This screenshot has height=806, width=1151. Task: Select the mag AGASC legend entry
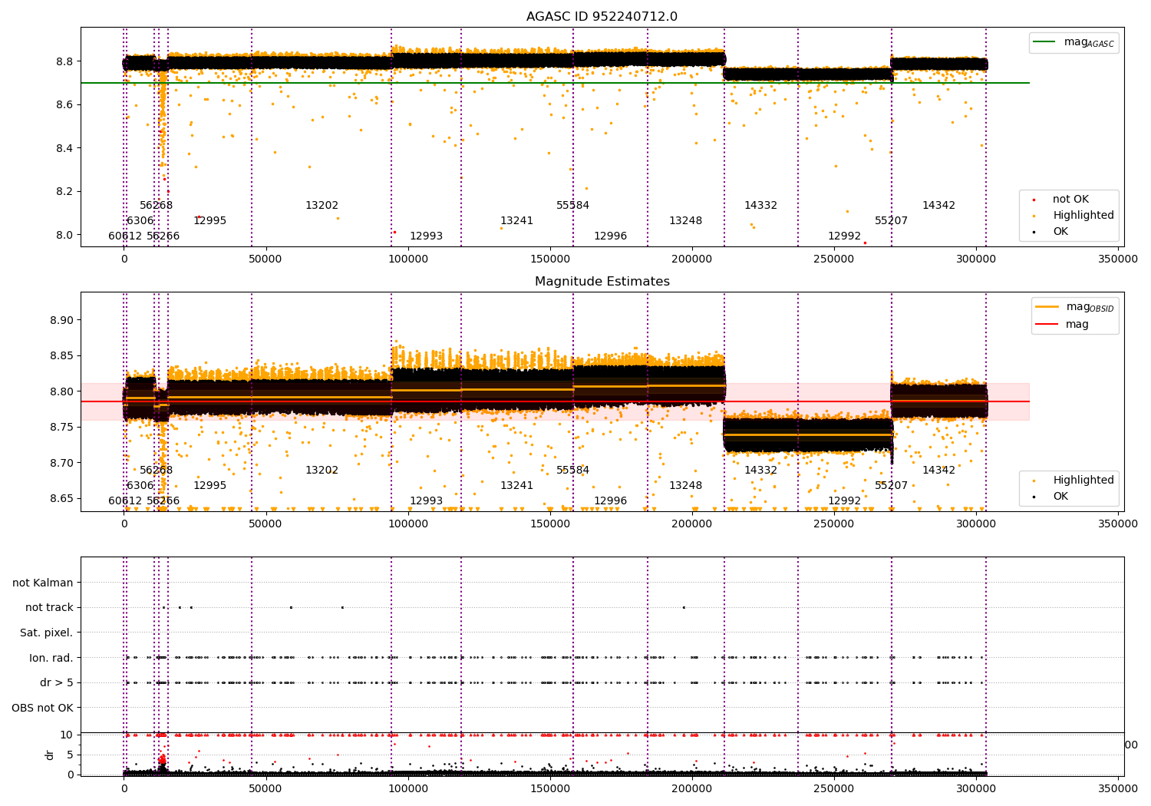coord(1073,42)
